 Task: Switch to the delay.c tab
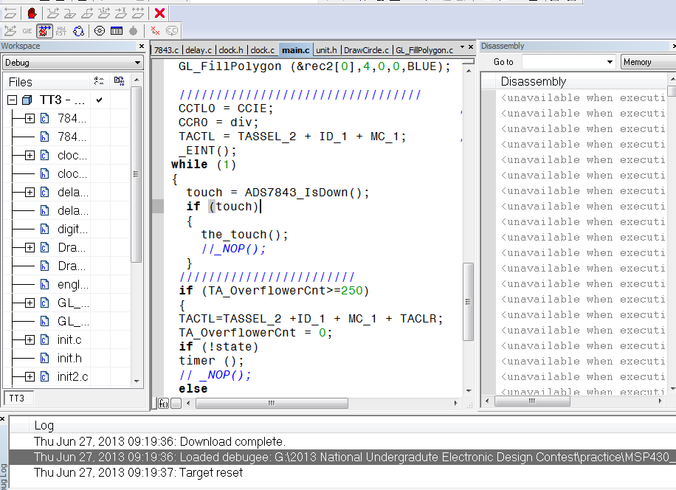(199, 50)
